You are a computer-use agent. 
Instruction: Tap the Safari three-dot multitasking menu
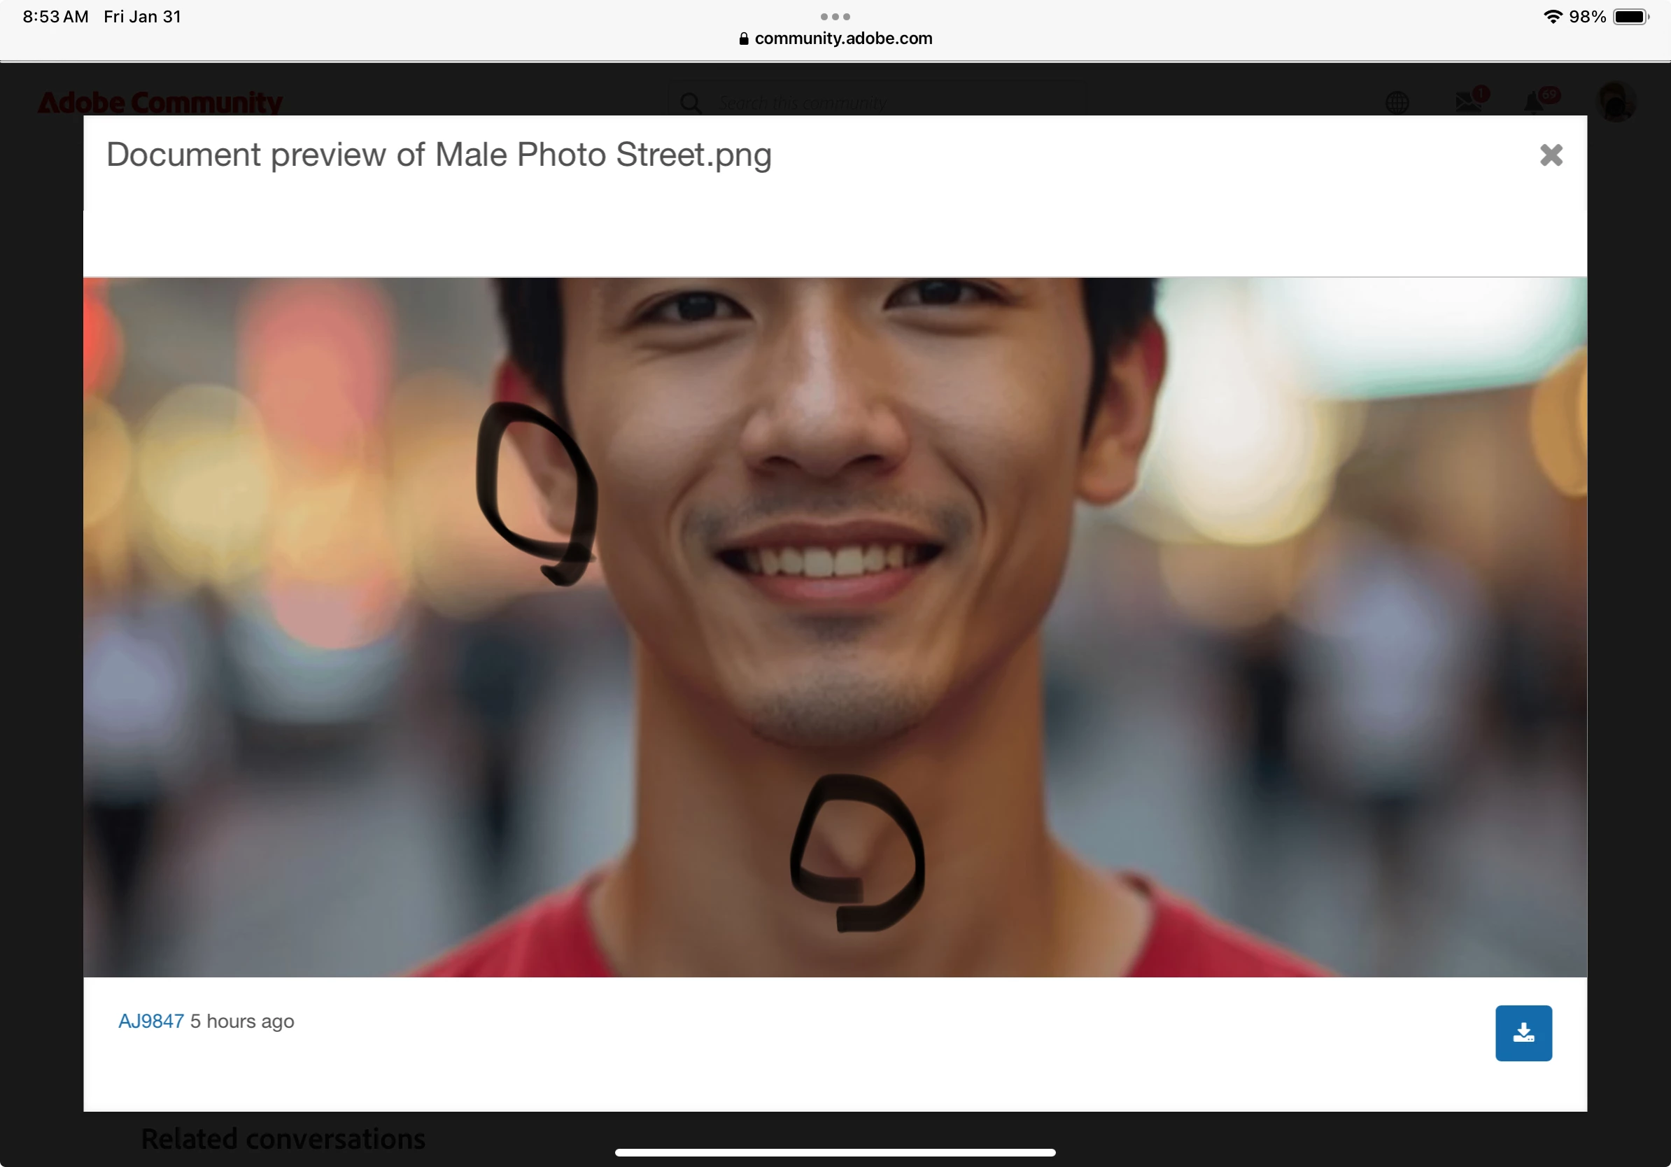(835, 16)
